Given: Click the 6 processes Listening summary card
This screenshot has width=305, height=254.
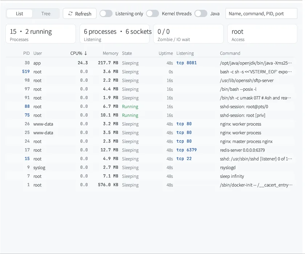Looking at the screenshot, I should [x=115, y=34].
